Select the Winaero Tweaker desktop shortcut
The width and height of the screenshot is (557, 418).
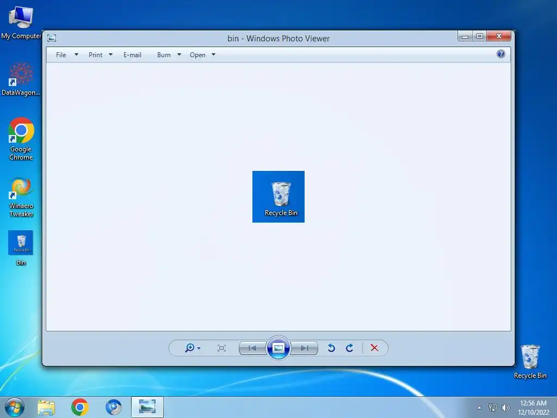[x=21, y=197]
